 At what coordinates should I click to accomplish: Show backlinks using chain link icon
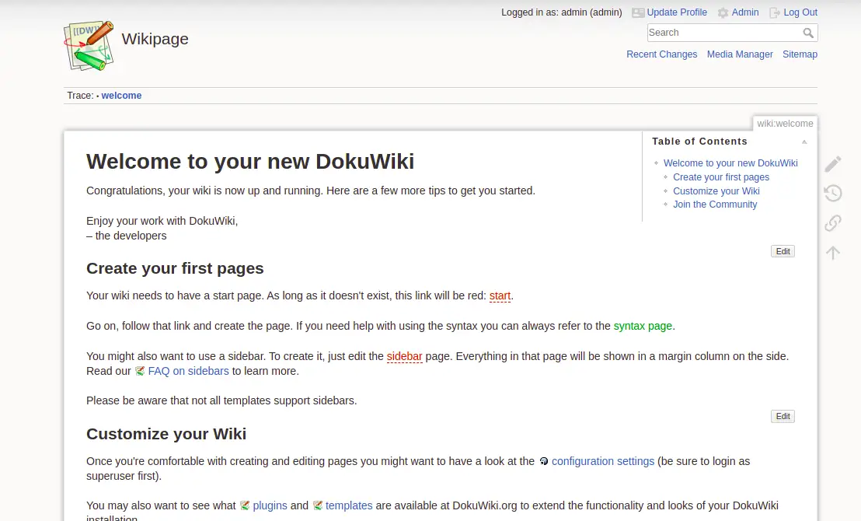[832, 223]
